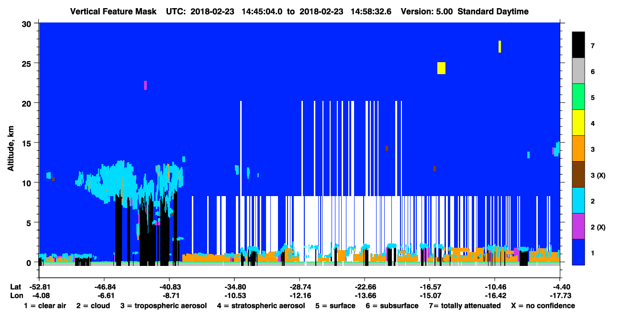The image size is (622, 319).
Task: Click the 'Lon' row label
Action: (x=16, y=295)
